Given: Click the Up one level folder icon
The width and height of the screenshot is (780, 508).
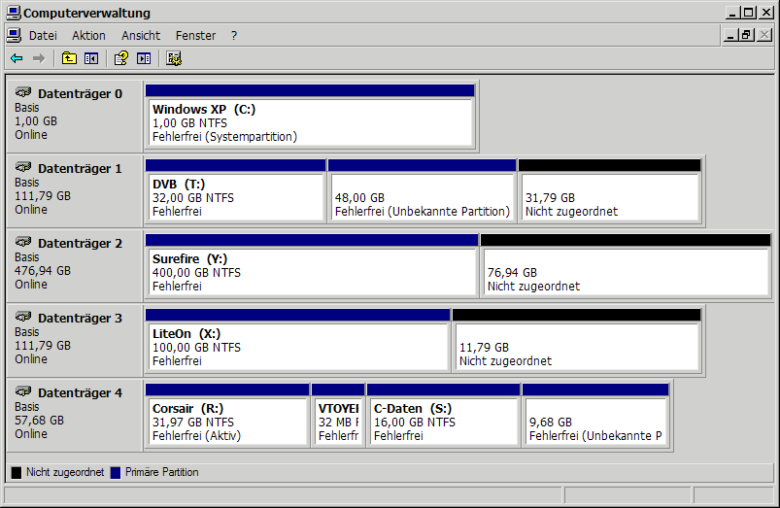Looking at the screenshot, I should click(x=69, y=58).
